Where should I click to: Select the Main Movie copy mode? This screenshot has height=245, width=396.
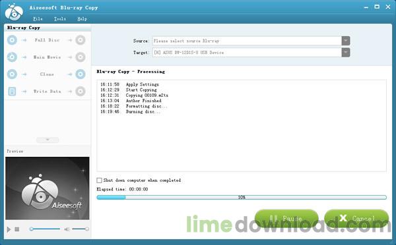coord(48,57)
